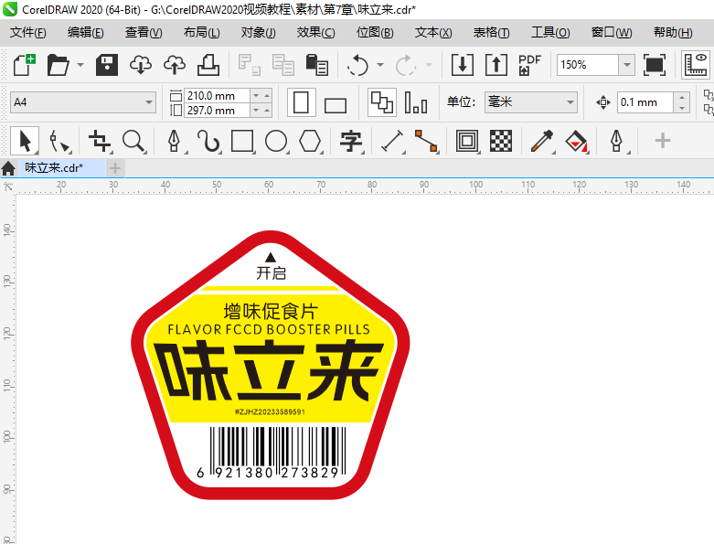
Task: Click the Import icon with down arrow
Action: pos(463,65)
